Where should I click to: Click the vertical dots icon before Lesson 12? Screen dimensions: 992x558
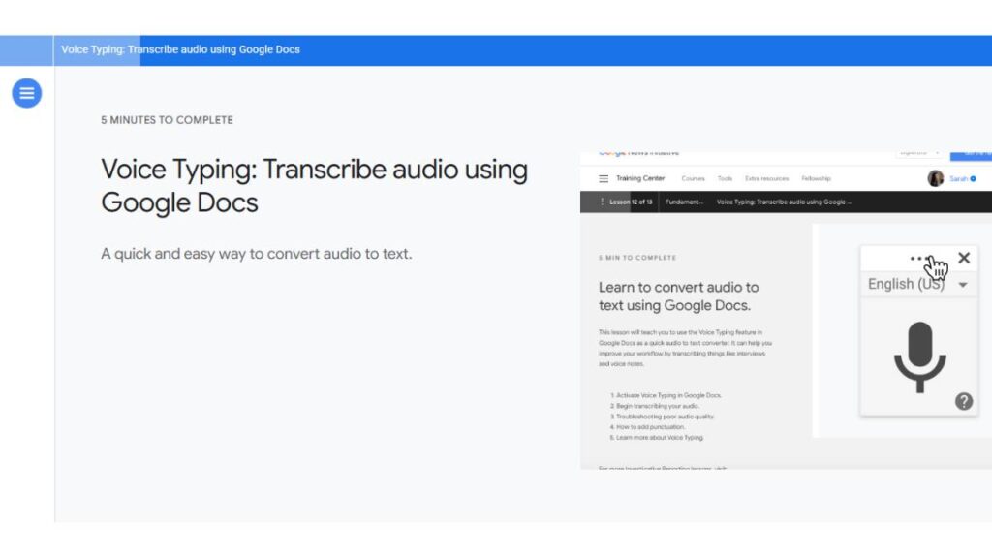pyautogui.click(x=602, y=201)
